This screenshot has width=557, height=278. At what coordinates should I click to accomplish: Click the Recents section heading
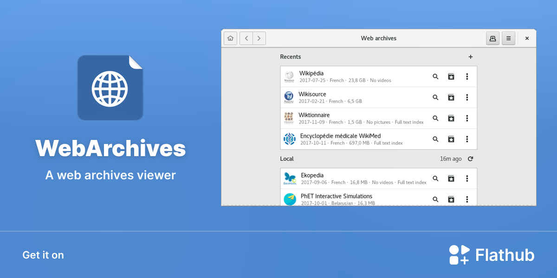point(291,57)
